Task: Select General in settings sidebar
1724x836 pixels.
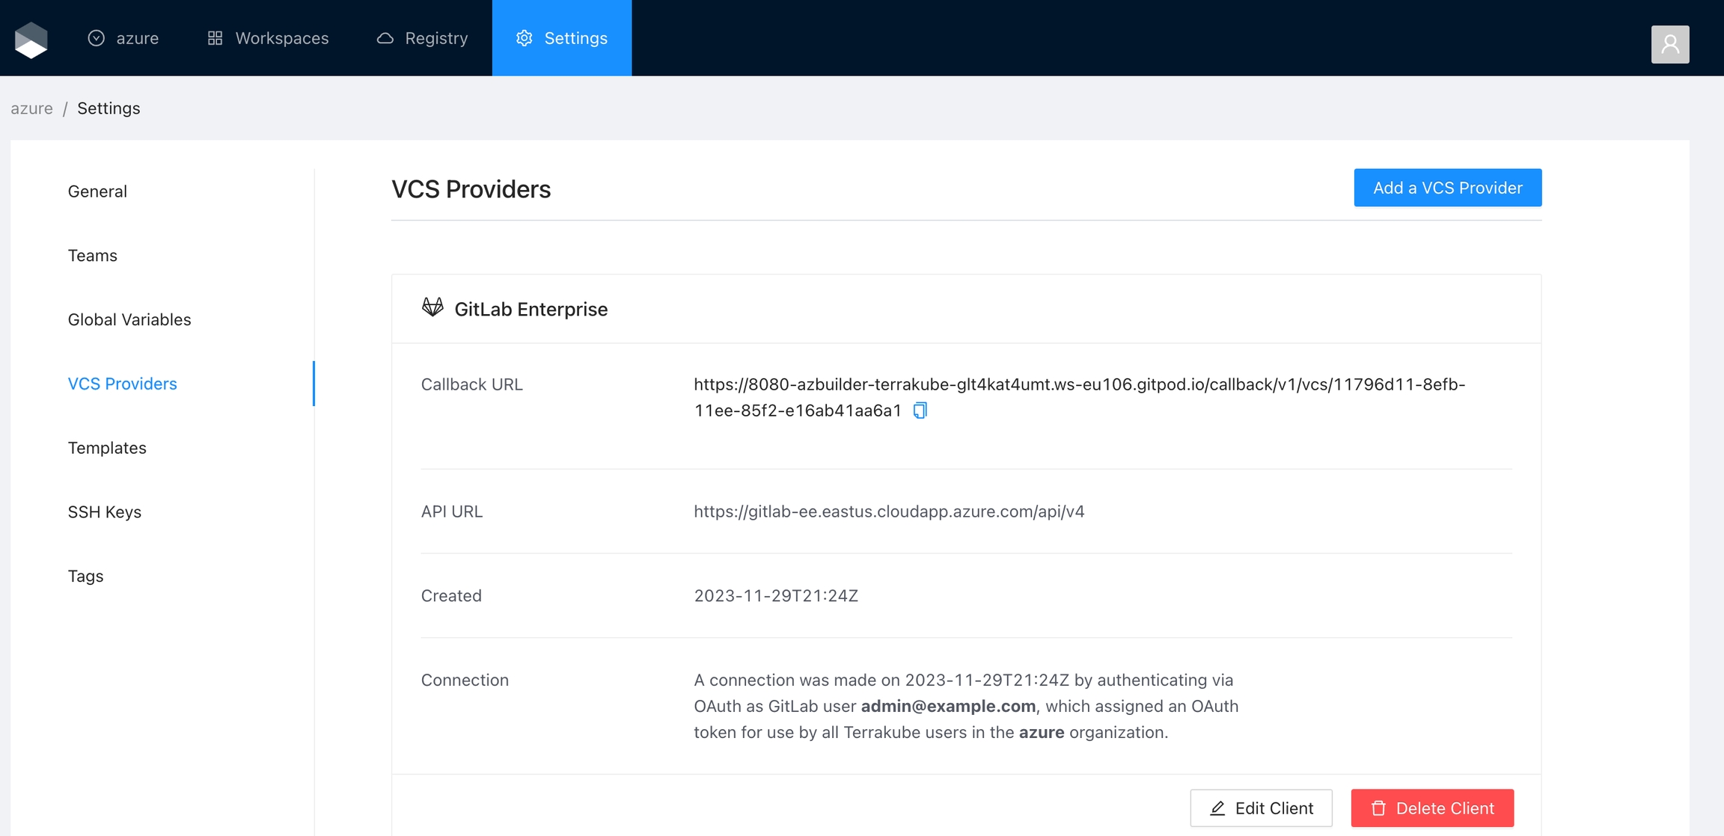Action: 97,191
